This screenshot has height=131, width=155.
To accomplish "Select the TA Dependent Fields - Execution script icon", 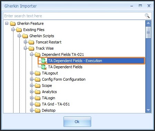I will pos(44,61).
